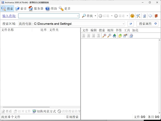Click the 条目 0/0 status counter

[153, 117]
